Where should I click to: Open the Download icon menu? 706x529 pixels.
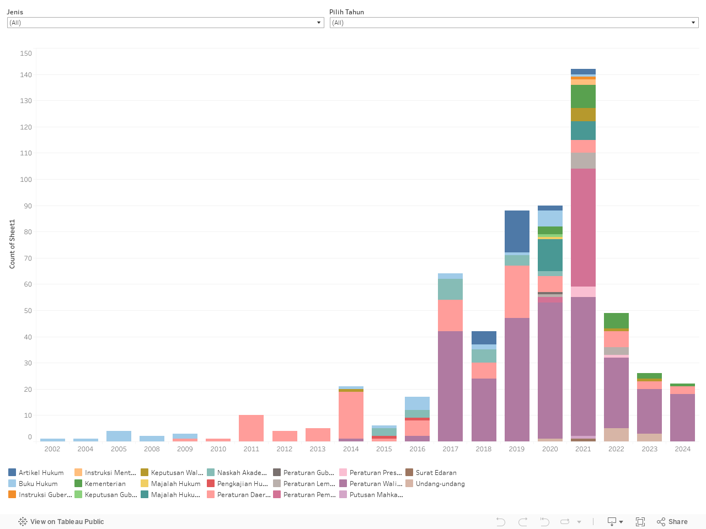point(615,521)
